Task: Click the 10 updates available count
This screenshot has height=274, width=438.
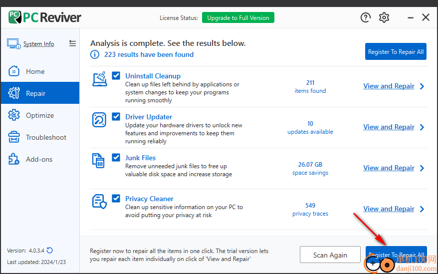Action: pos(310,127)
